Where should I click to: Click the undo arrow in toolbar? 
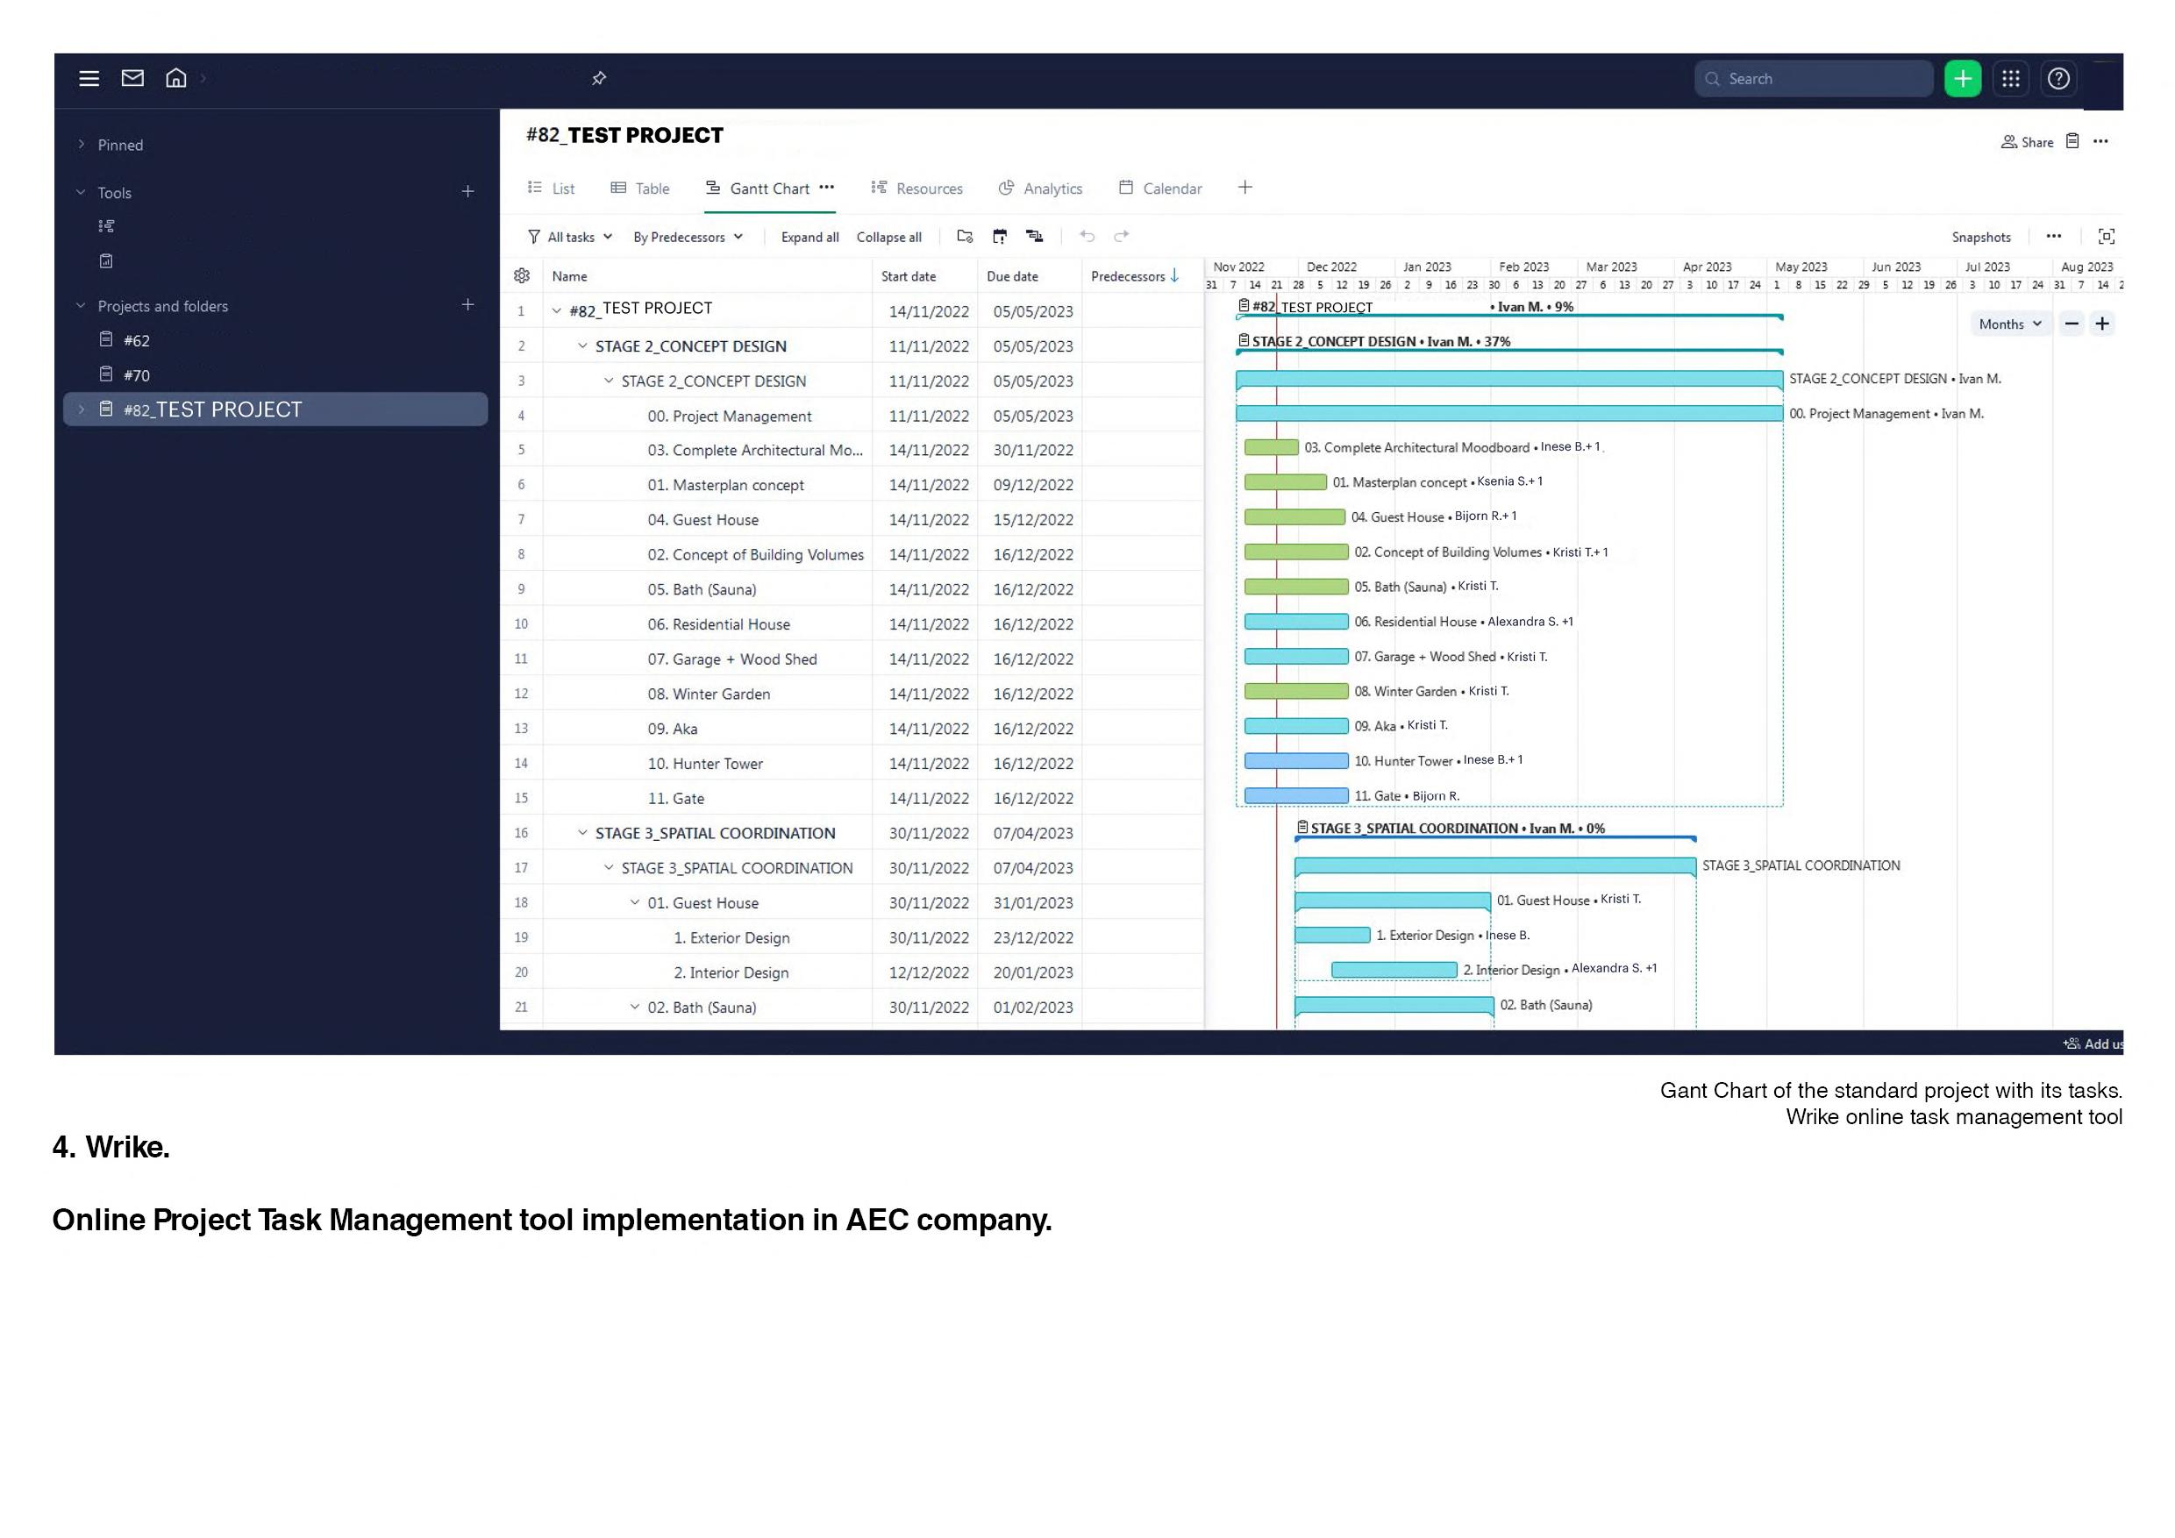click(1087, 237)
